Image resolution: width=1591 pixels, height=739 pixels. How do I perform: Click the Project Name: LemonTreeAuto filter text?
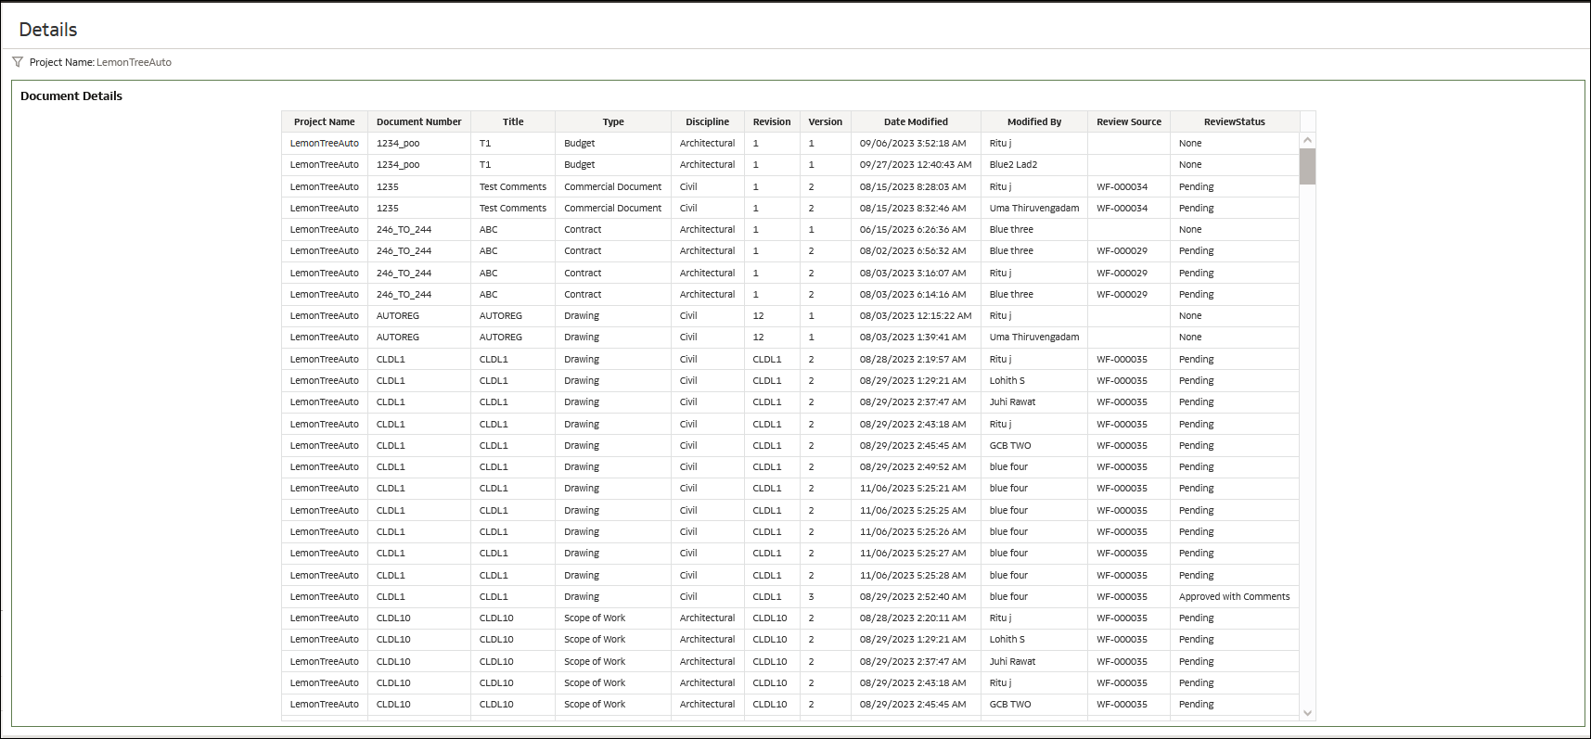pyautogui.click(x=100, y=62)
